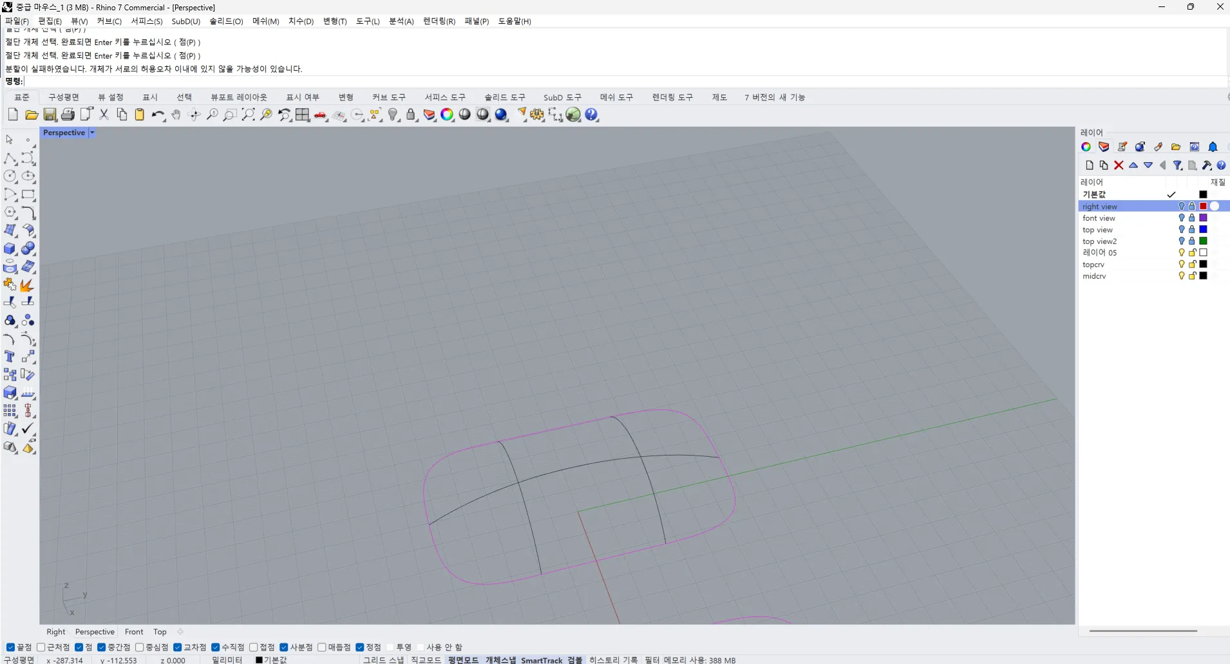Image resolution: width=1230 pixels, height=664 pixels.
Task: Hide the topcrv layer via its bulb
Action: coord(1182,264)
